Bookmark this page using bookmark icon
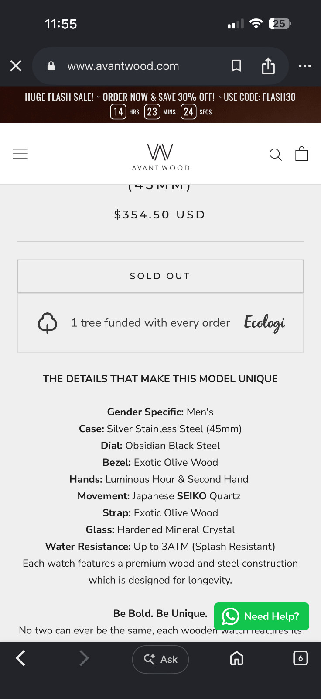The image size is (321, 699). (236, 66)
